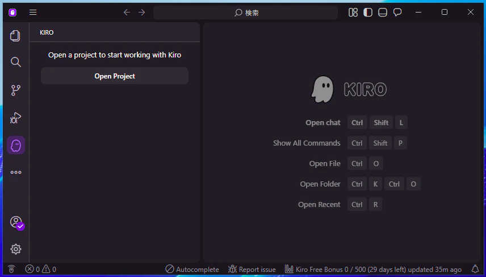Click the Kiro app logo in the title bar

12,13
